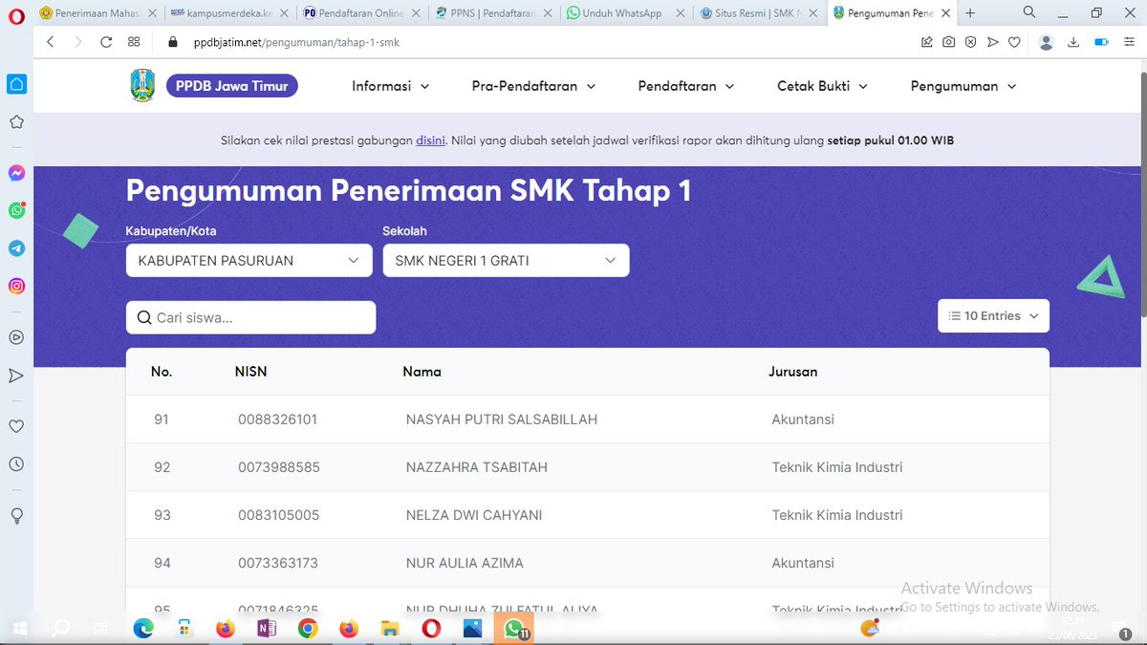Open Telegram in the sidebar
1147x645 pixels.
coord(16,248)
